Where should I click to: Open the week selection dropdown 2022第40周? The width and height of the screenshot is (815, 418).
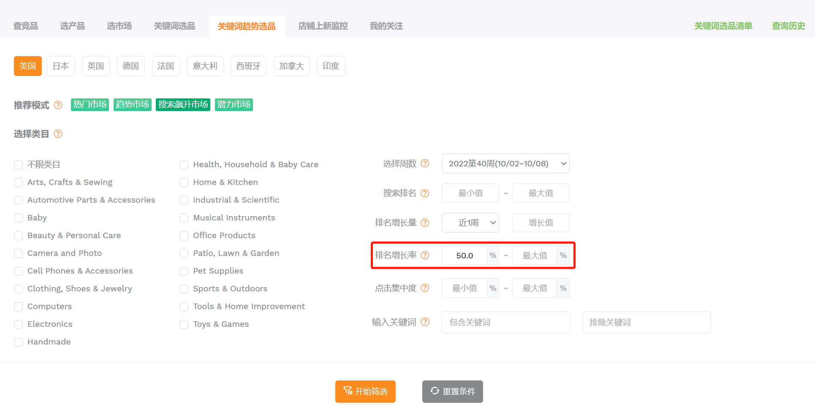tap(505, 163)
